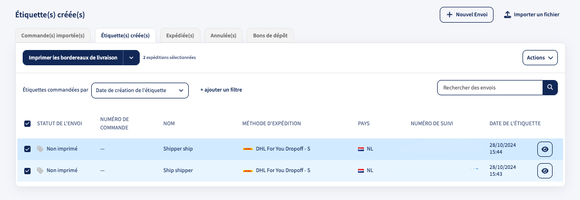This screenshot has height=200, width=580.
Task: Click the label tag icon in Shipper ship row
Action: pos(40,149)
